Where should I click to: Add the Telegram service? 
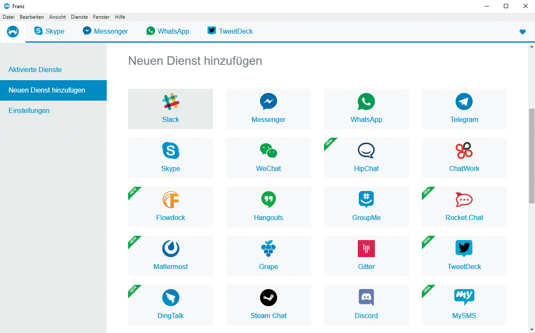pos(464,109)
